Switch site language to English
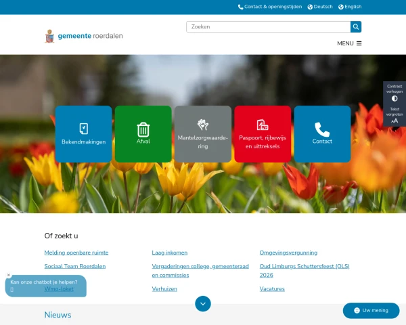This screenshot has height=325, width=406. point(350,7)
